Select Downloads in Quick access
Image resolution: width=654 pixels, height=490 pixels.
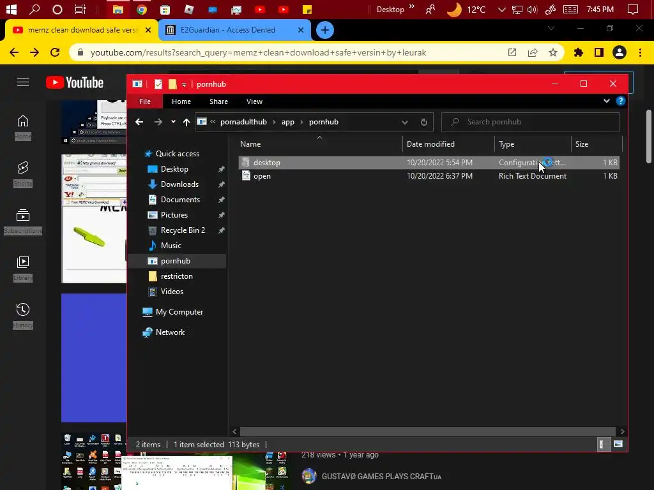pyautogui.click(x=179, y=184)
